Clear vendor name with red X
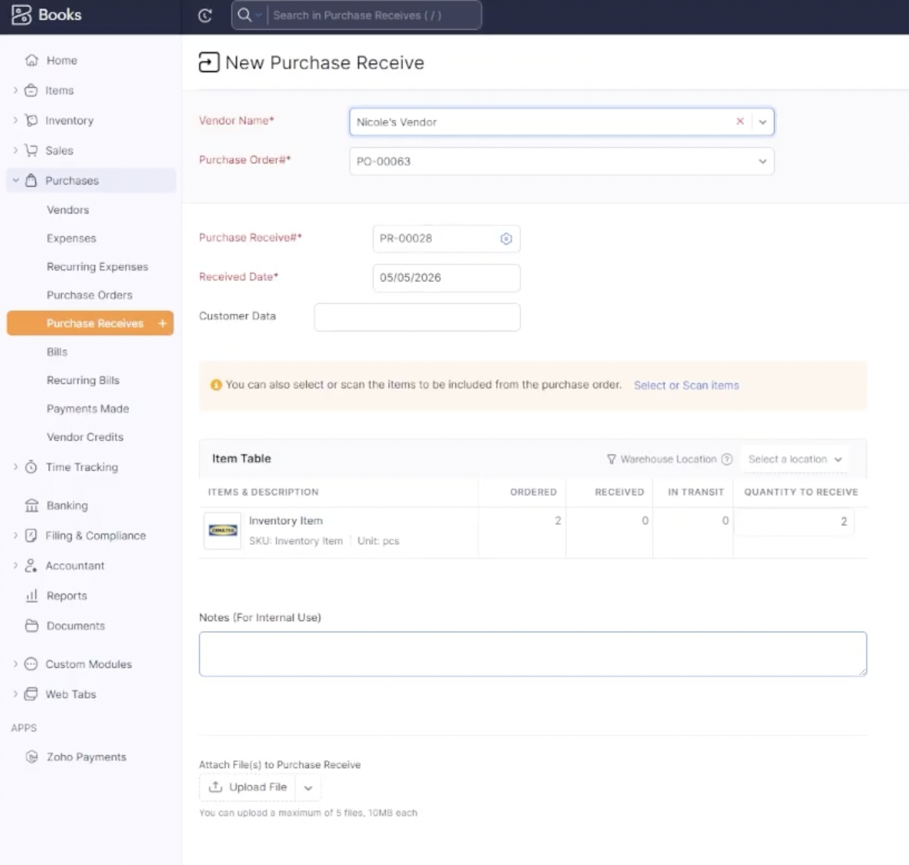Image resolution: width=909 pixels, height=865 pixels. point(740,122)
